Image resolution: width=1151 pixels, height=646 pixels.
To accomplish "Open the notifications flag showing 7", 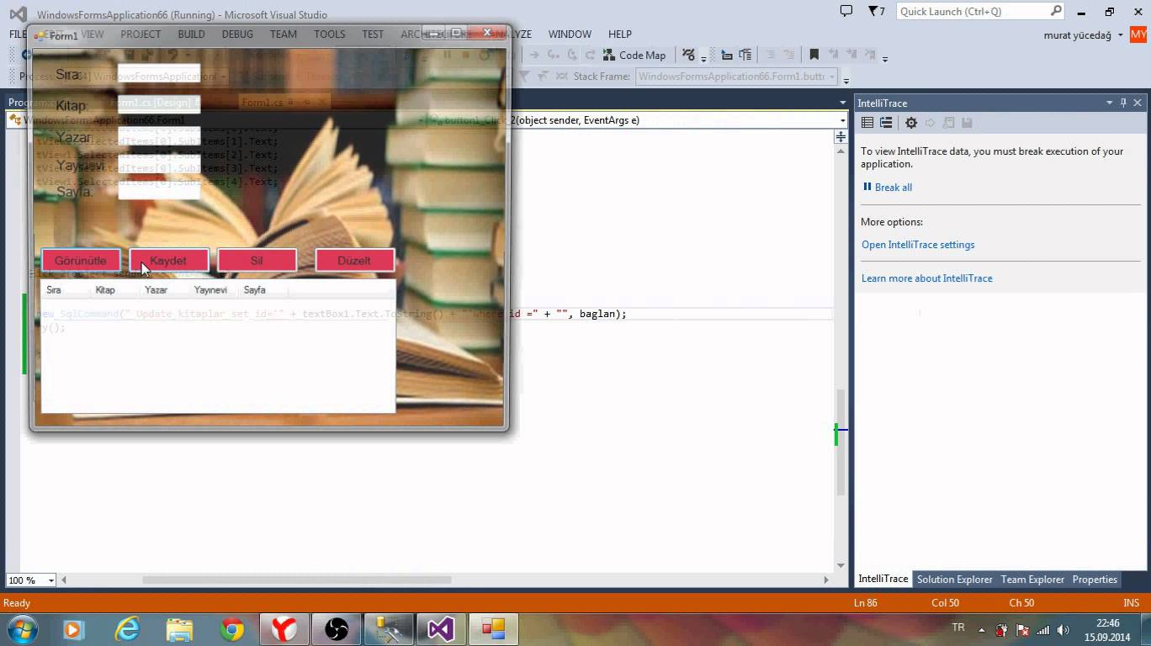I will [877, 11].
